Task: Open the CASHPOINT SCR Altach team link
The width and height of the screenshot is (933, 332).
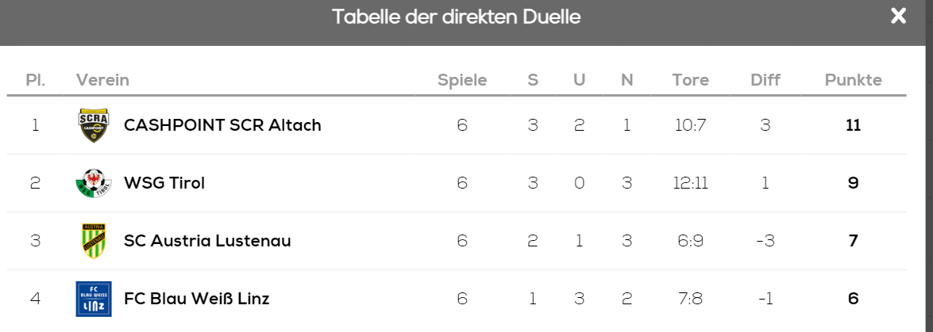Action: 222,125
